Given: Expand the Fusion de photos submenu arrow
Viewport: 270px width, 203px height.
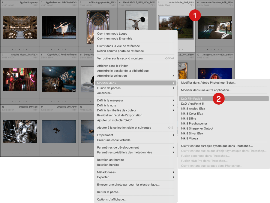Looking at the screenshot, I should click(173, 88).
